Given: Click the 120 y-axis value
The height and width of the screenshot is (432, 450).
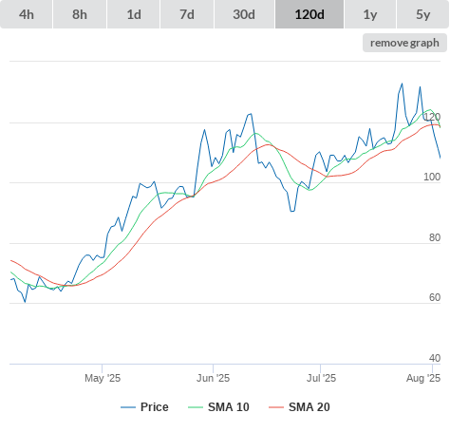Looking at the screenshot, I should 432,117.
